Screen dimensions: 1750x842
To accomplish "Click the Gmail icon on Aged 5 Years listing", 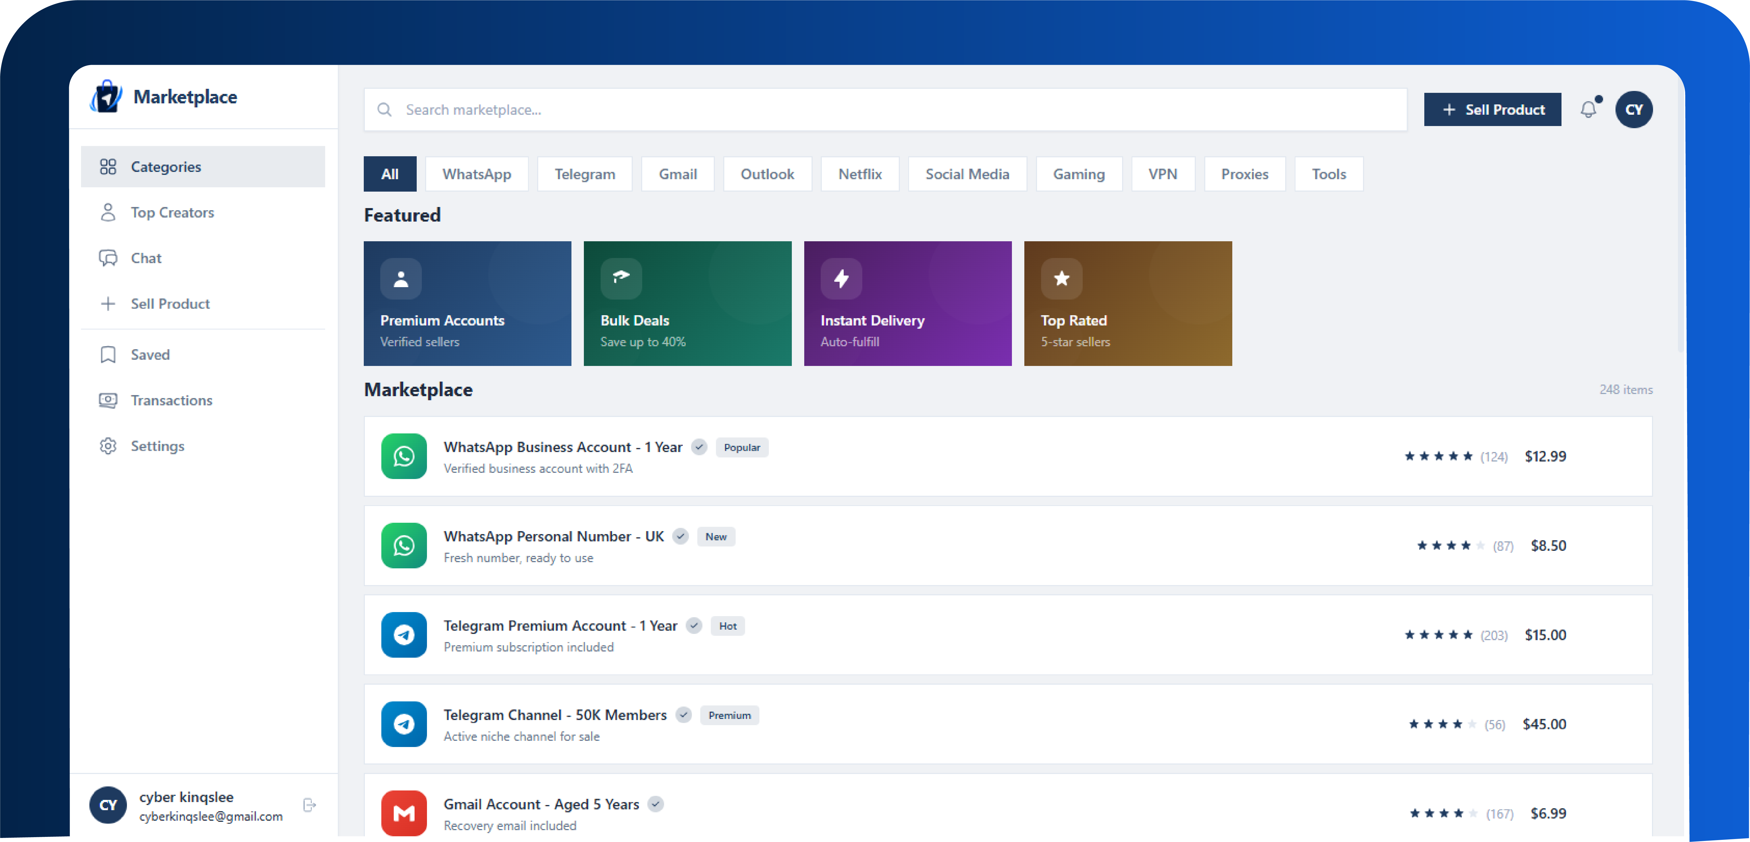I will [x=404, y=813].
